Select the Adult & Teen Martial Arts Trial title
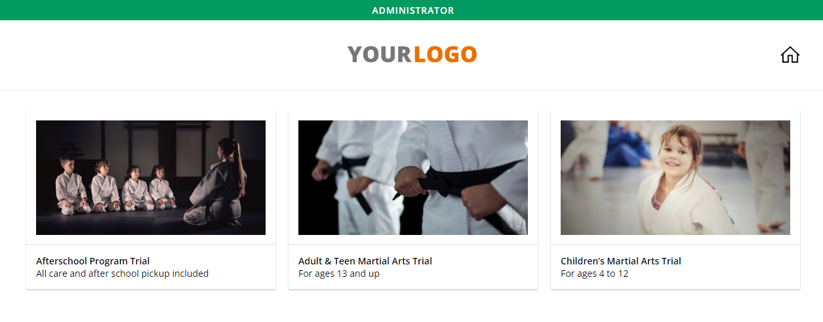This screenshot has height=322, width=823. click(x=365, y=261)
